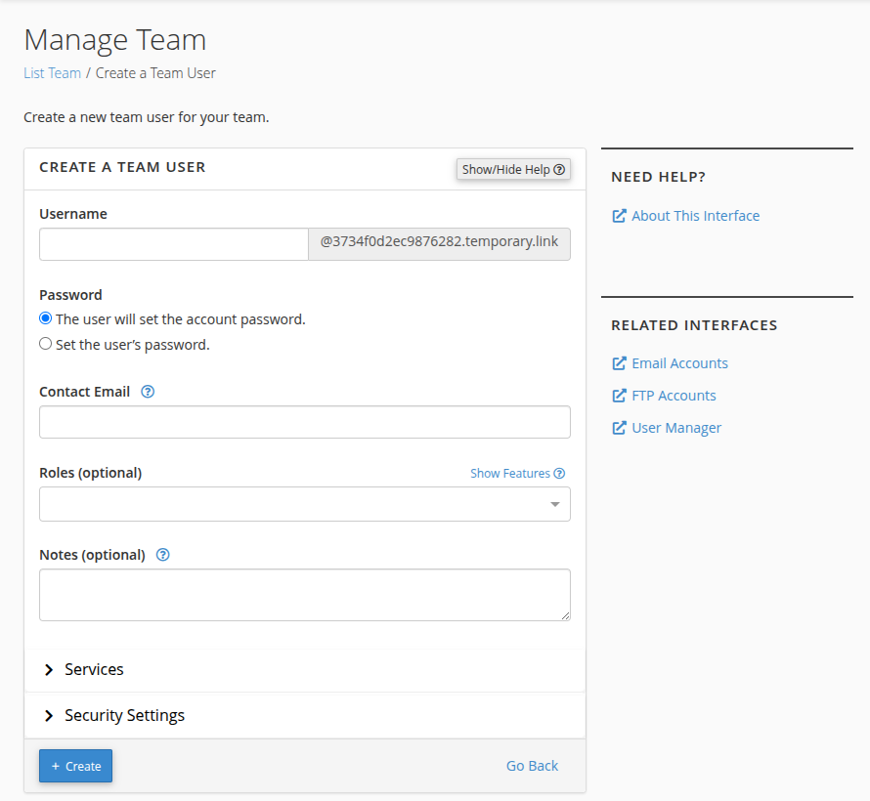The image size is (870, 801).
Task: Click the Show/Hide Help button
Action: tap(513, 170)
